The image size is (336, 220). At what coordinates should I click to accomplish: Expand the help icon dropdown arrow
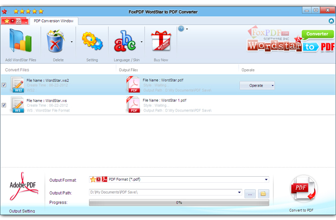point(187,29)
